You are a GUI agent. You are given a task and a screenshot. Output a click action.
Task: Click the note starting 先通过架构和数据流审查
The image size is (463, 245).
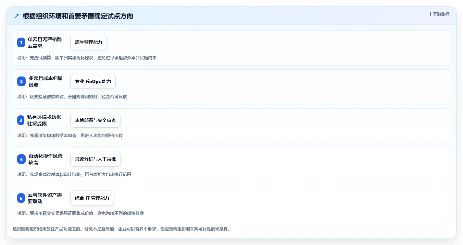[70, 135]
